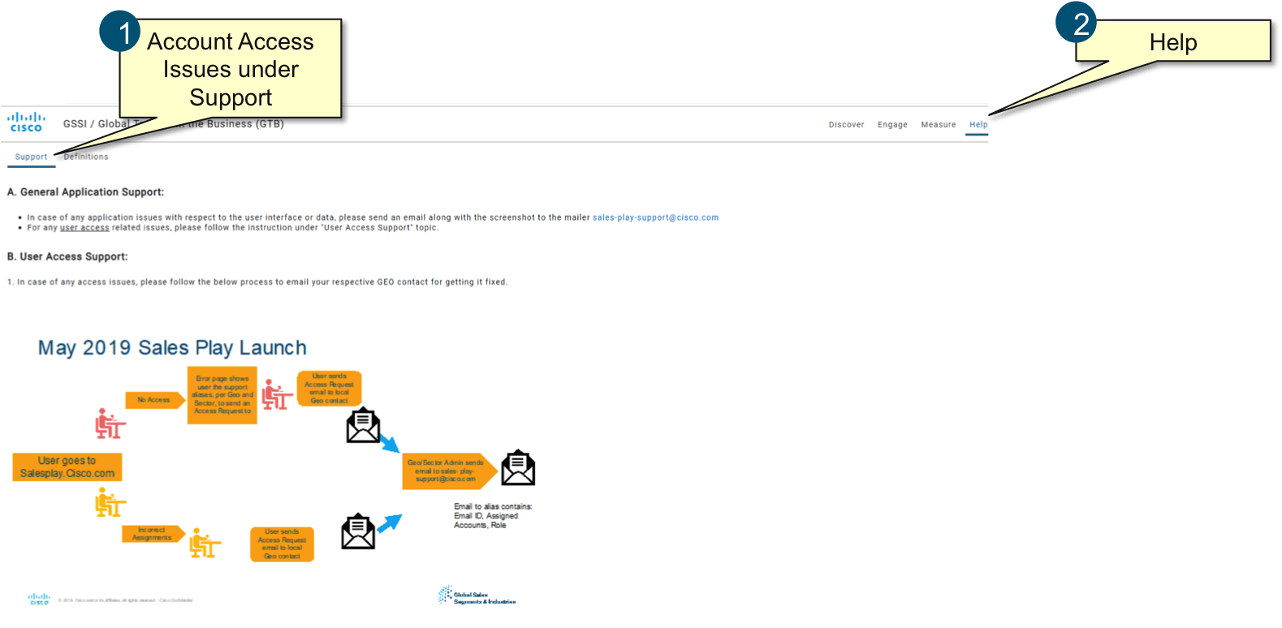
Task: Click the Error page shows orange box
Action: pyautogui.click(x=222, y=395)
